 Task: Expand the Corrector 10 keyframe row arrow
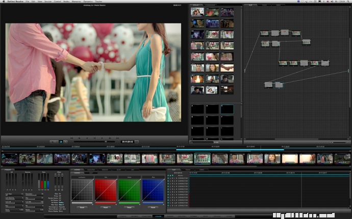tap(177, 203)
